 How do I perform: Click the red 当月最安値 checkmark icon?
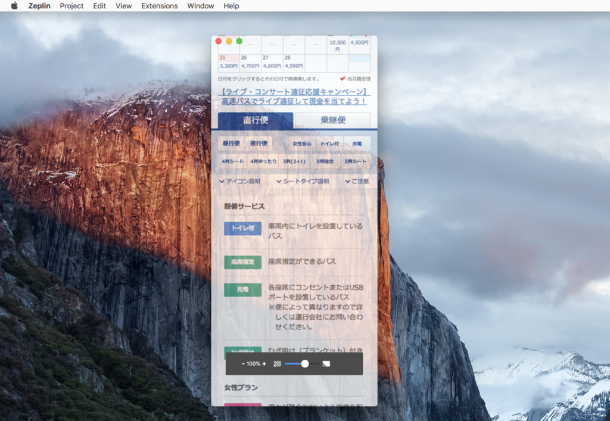(x=343, y=78)
